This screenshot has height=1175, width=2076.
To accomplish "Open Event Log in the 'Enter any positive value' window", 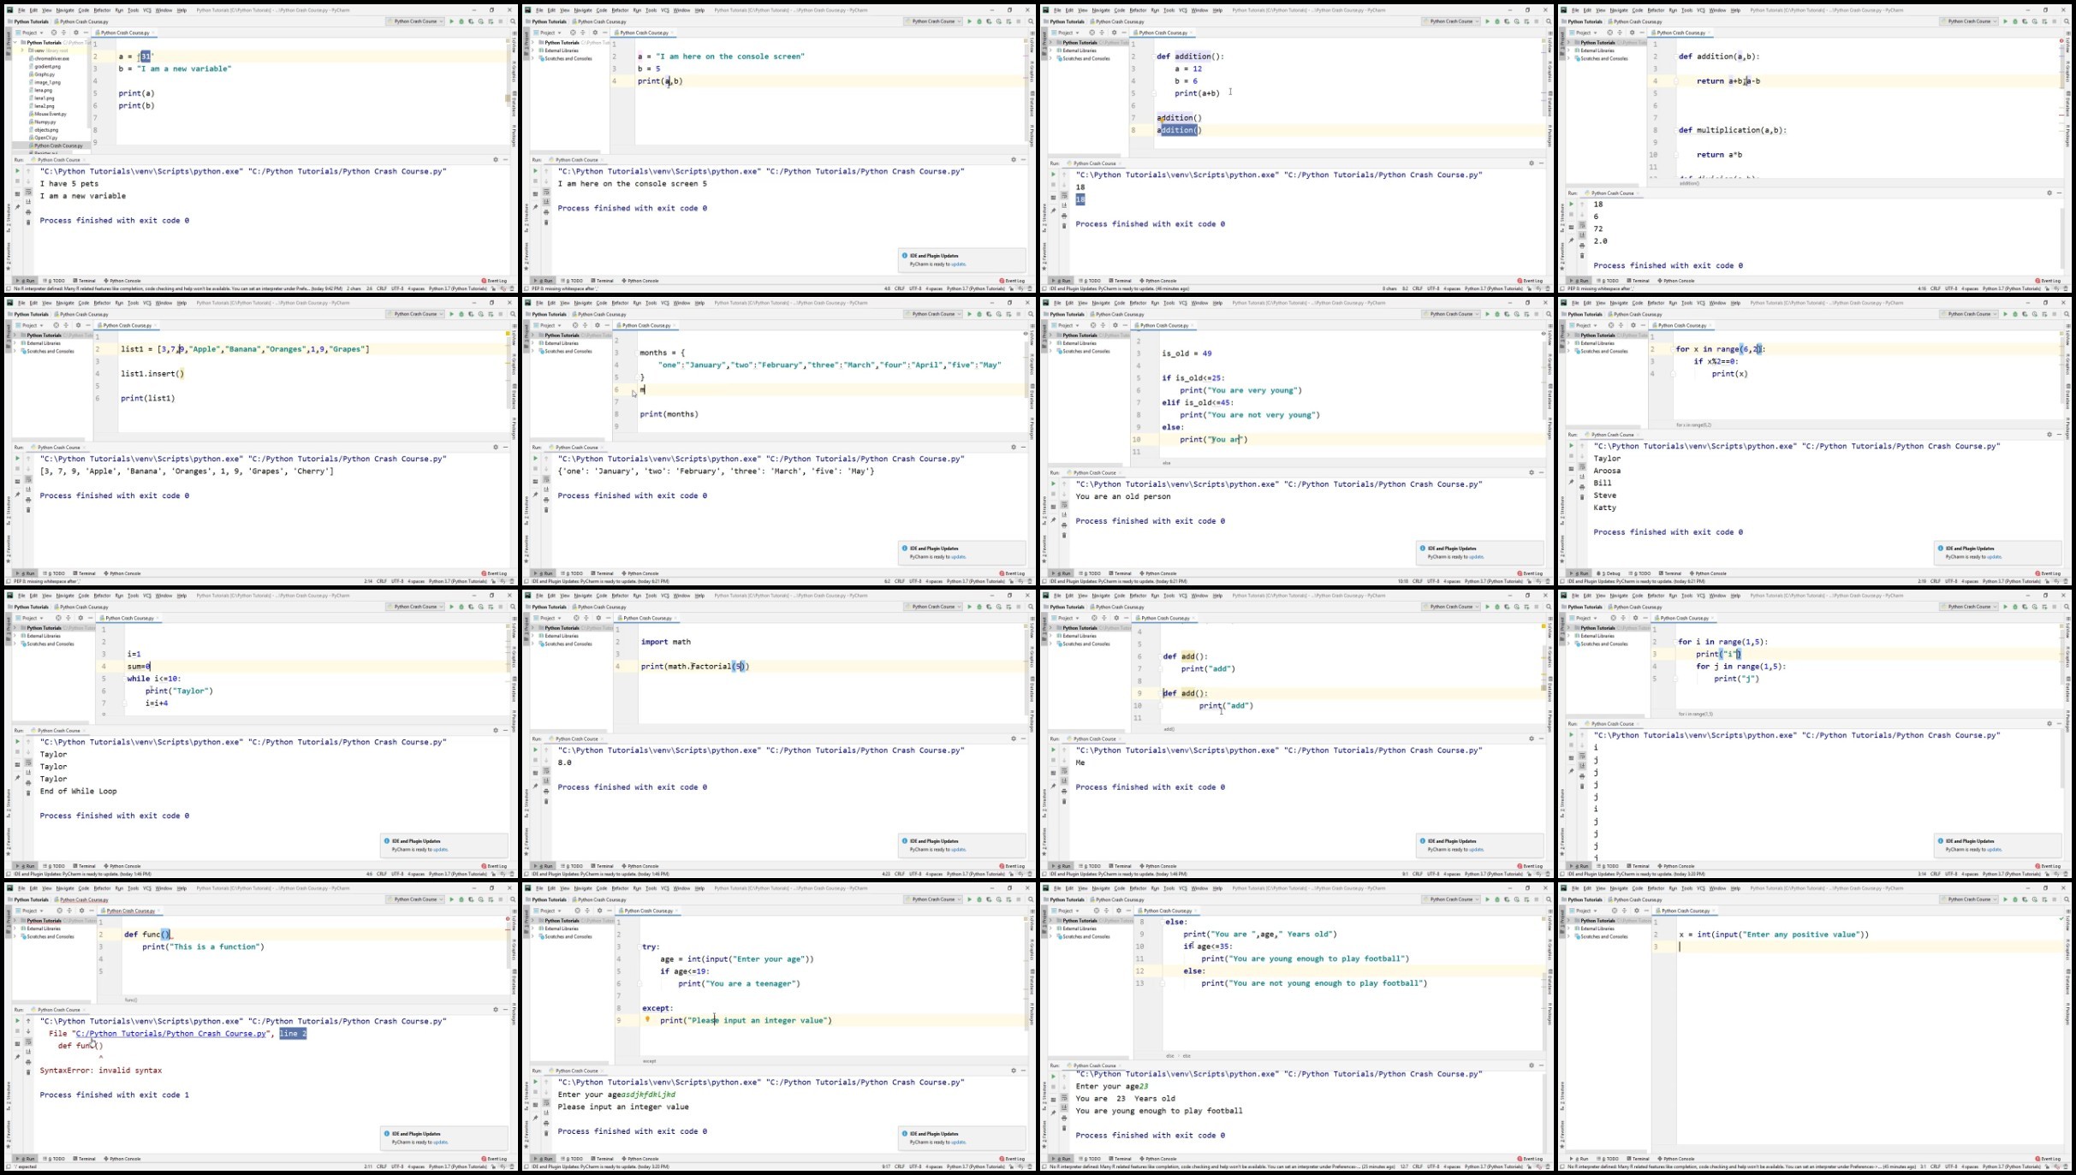I will [2049, 1159].
